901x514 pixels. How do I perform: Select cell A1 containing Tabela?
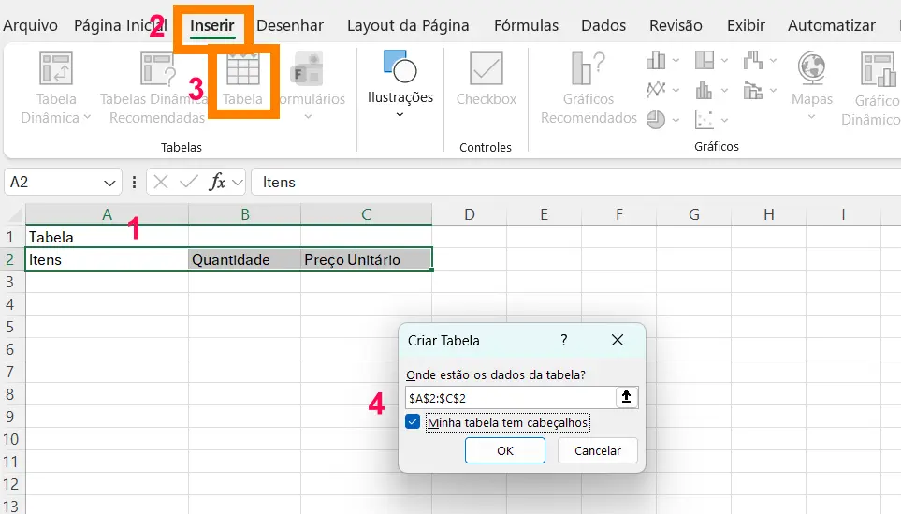point(107,237)
